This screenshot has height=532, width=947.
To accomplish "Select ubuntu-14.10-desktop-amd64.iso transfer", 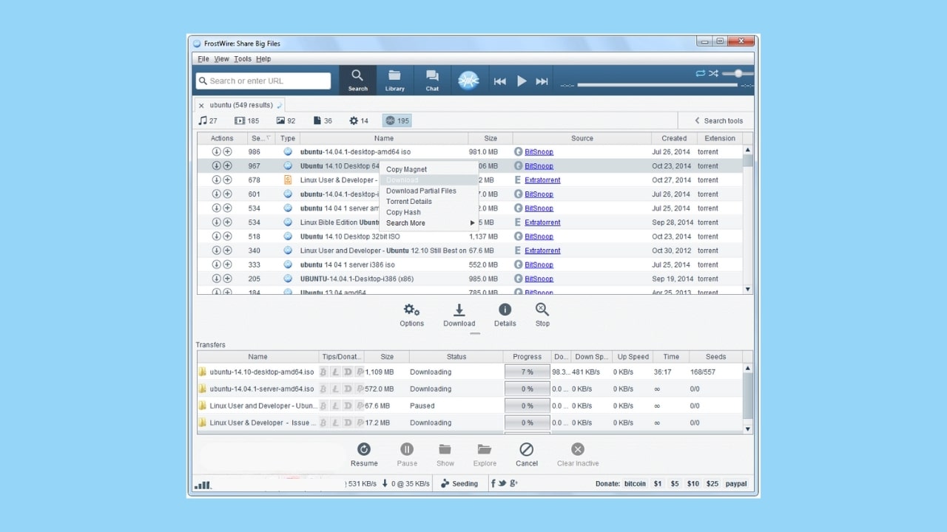I will pyautogui.click(x=470, y=372).
